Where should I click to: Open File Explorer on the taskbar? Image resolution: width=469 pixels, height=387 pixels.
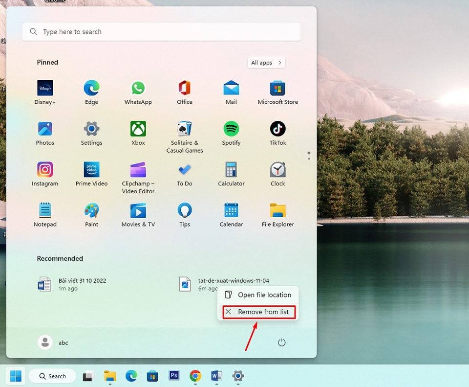[x=110, y=376]
